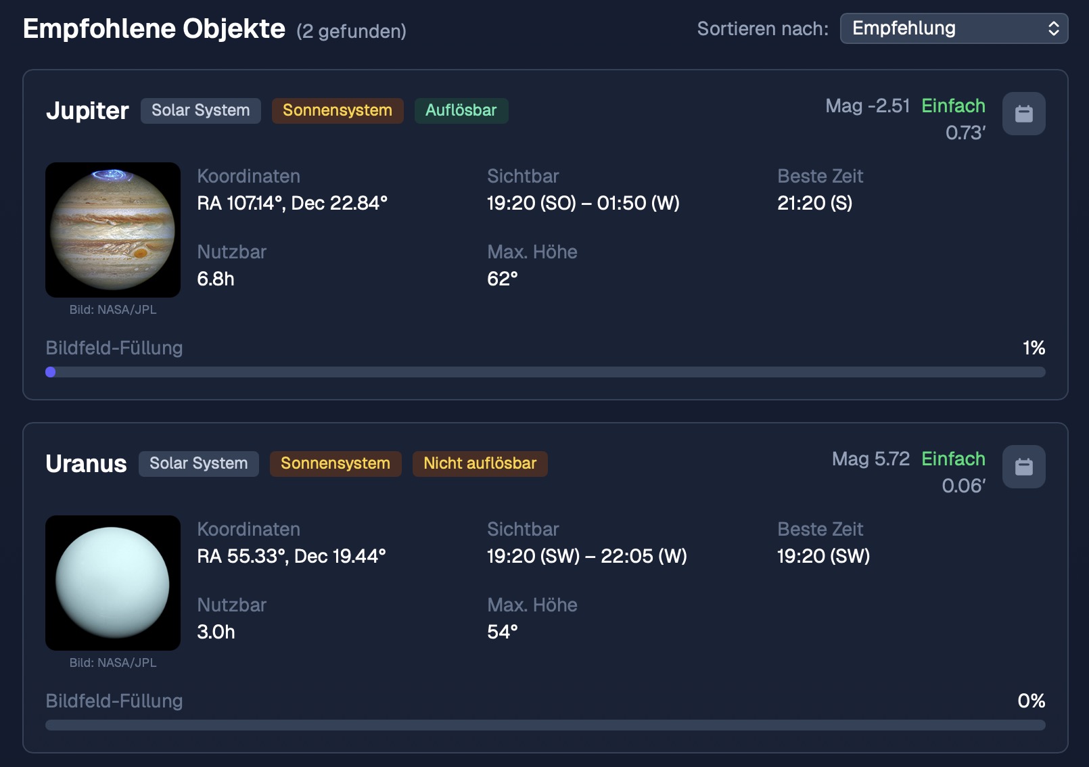
Task: Click Jupiter's 'Bild: NASA/JPL' credit
Action: (113, 310)
